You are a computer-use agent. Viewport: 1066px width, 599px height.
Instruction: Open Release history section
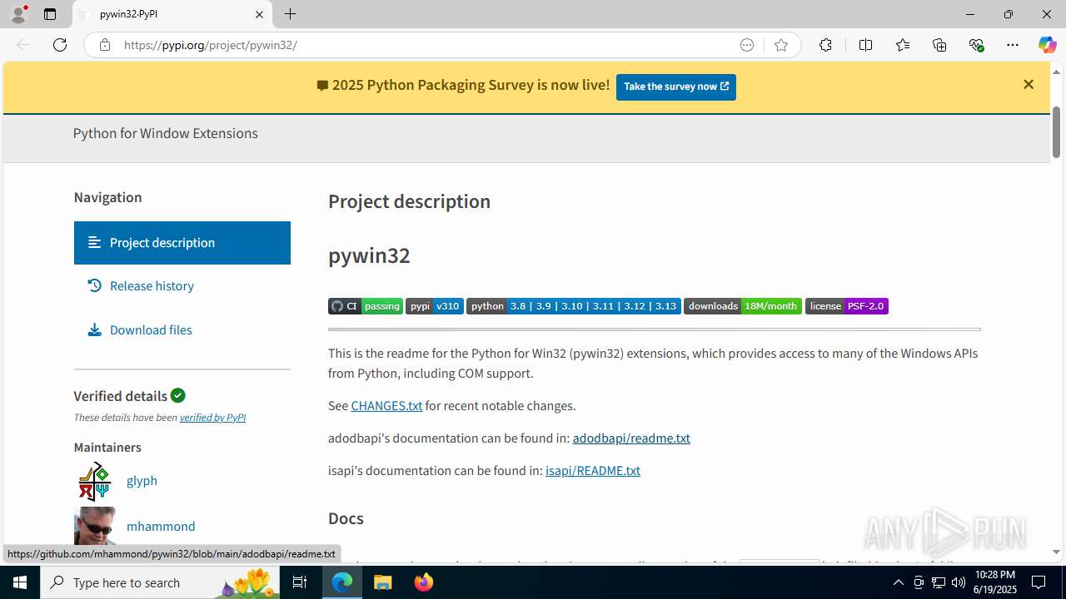tap(152, 286)
